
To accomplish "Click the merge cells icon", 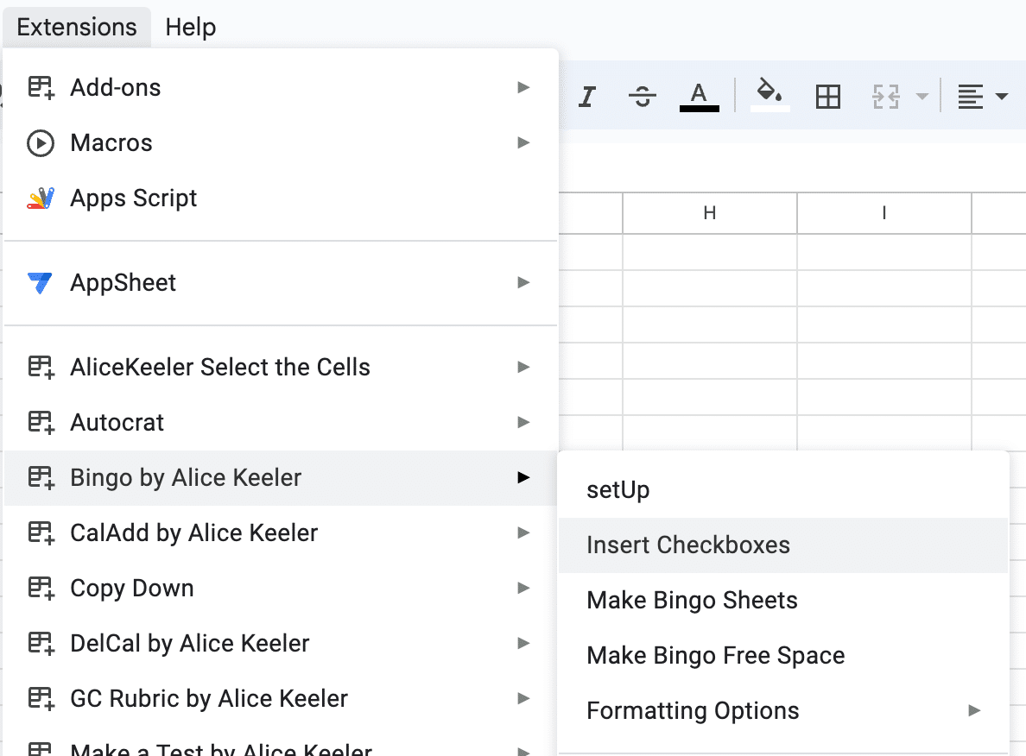I will (x=888, y=96).
